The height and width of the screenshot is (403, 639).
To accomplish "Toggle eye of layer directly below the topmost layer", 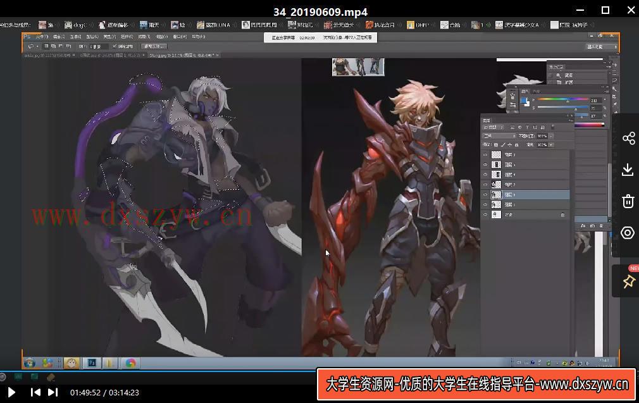I will pos(485,164).
